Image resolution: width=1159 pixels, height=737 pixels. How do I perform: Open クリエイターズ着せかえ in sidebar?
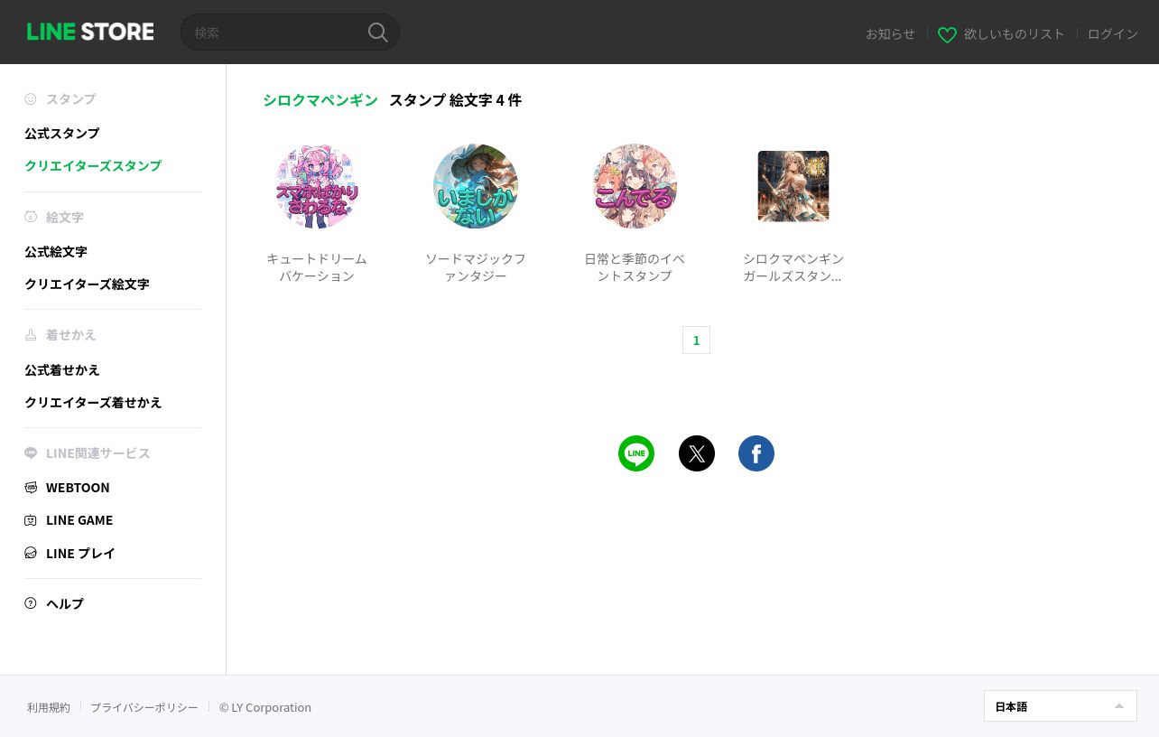pos(93,402)
